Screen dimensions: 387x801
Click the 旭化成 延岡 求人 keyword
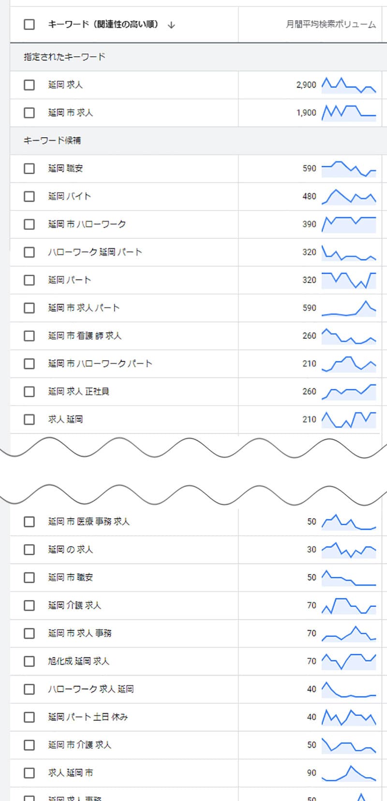pos(78,661)
